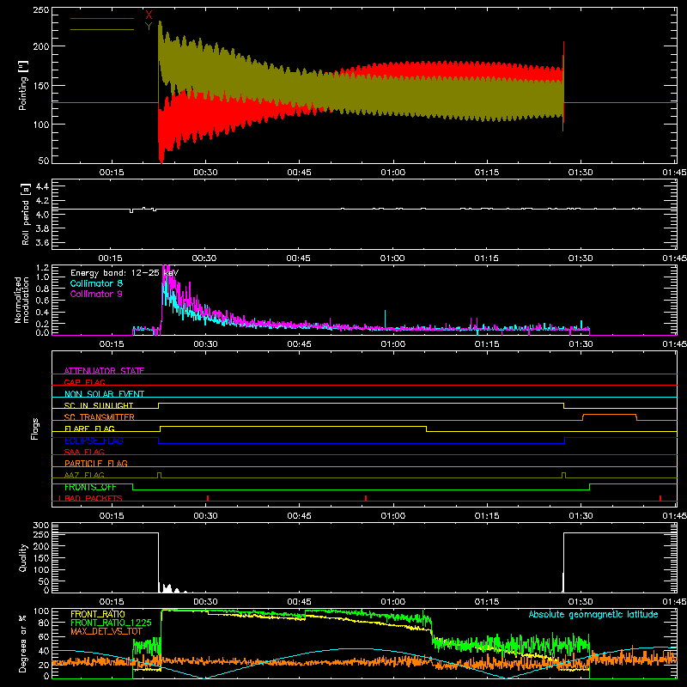Click 01:00 time label under Pointing plot

[393, 173]
